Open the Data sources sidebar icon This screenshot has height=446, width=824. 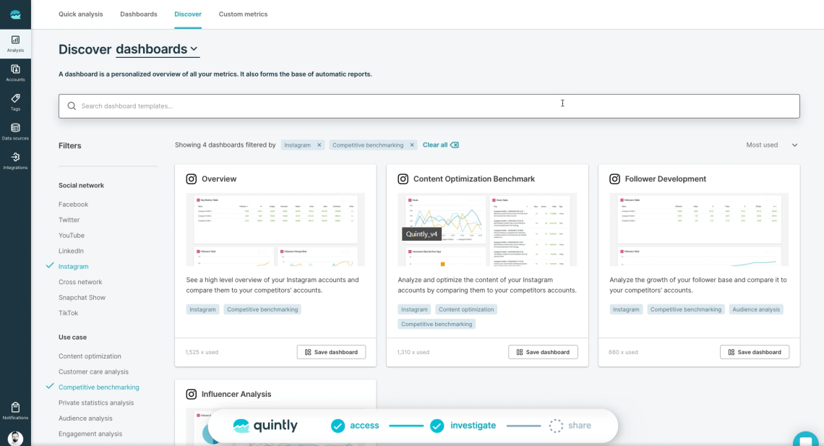pos(15,132)
